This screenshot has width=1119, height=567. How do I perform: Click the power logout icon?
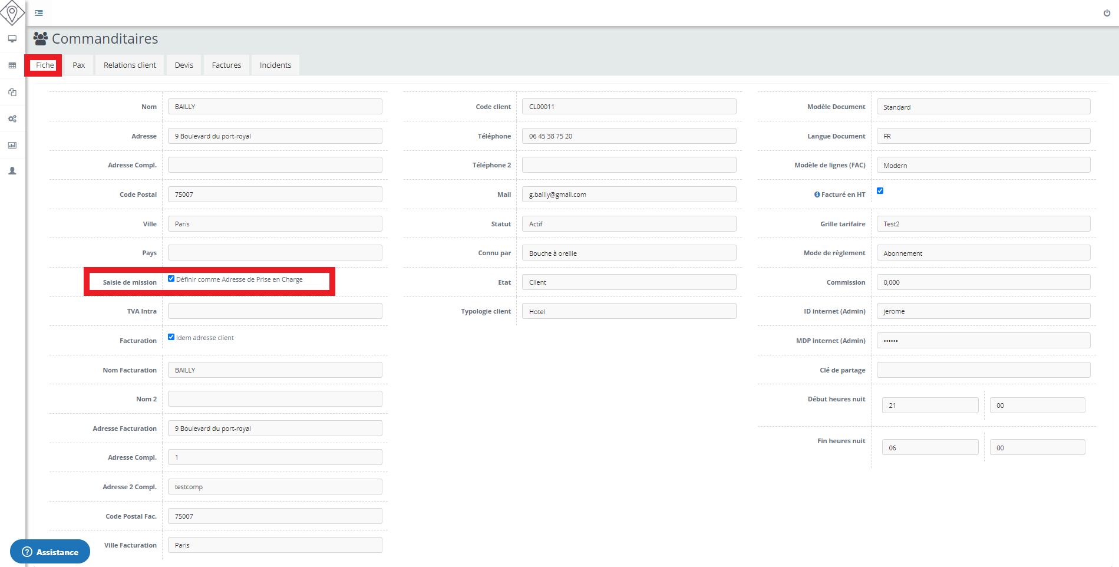(1107, 13)
